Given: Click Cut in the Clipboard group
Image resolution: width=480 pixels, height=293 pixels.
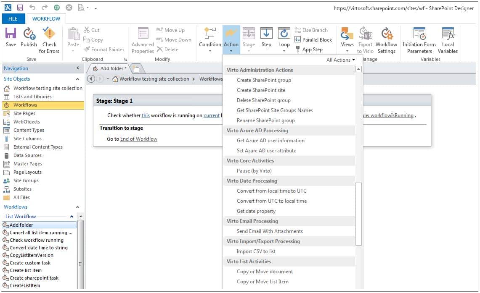Looking at the screenshot, I should point(92,30).
